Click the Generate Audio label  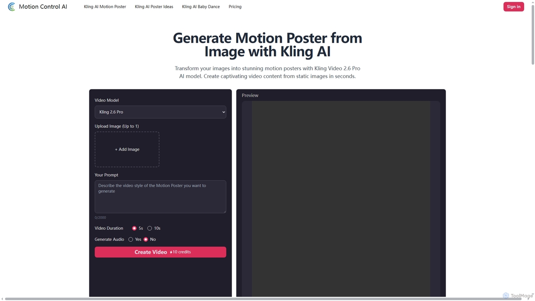pyautogui.click(x=110, y=240)
